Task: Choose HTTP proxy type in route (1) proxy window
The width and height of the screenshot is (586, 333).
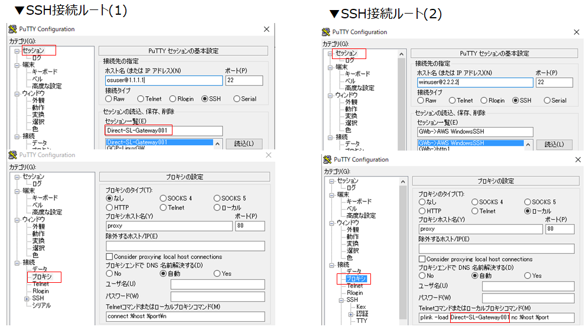Action: (109, 207)
